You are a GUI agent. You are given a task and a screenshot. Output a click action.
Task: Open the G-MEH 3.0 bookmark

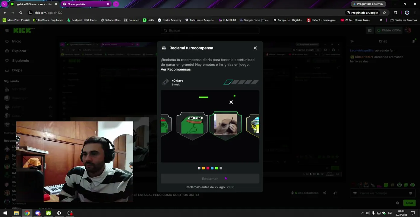[227, 20]
